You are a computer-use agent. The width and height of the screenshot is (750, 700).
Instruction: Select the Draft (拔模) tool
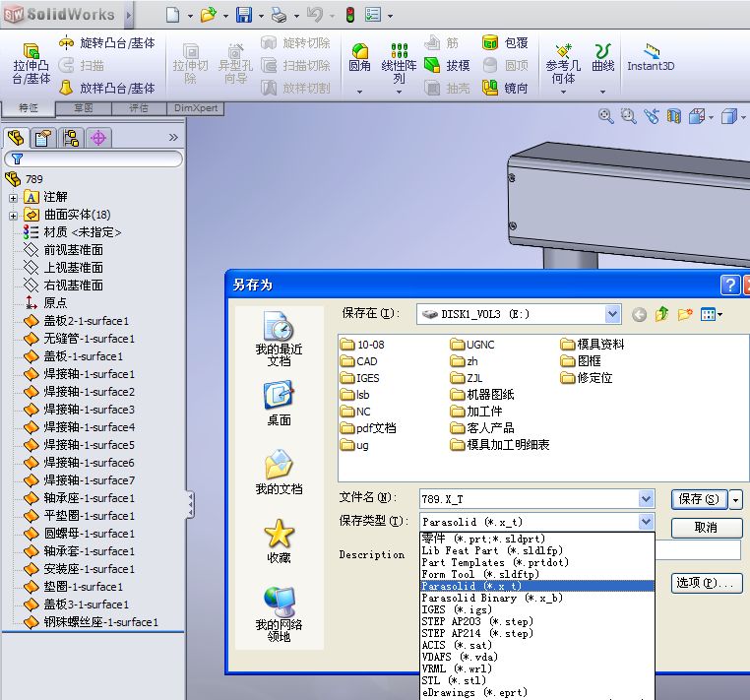(447, 66)
